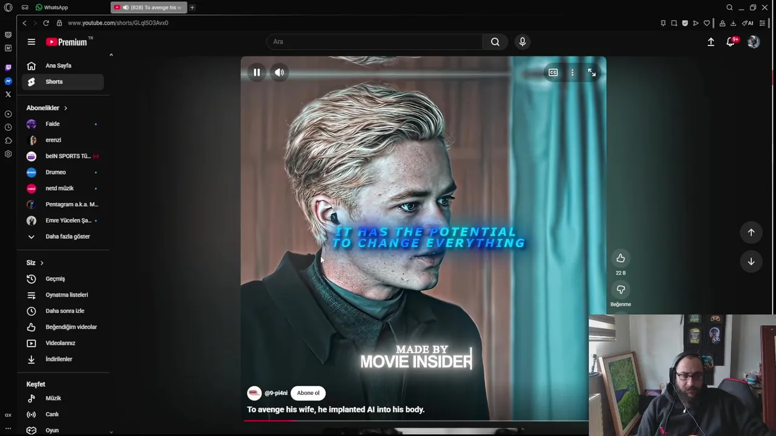Open the @9-pi4ni channel name link
776x436 pixels.
click(276, 393)
